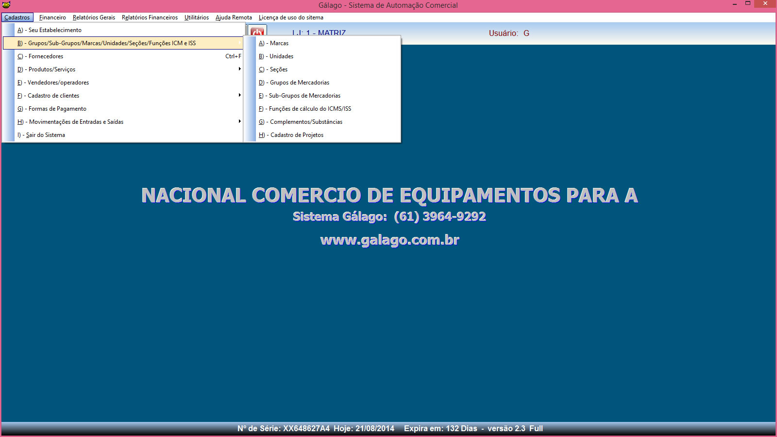Click the Usuário: G label

tap(509, 34)
